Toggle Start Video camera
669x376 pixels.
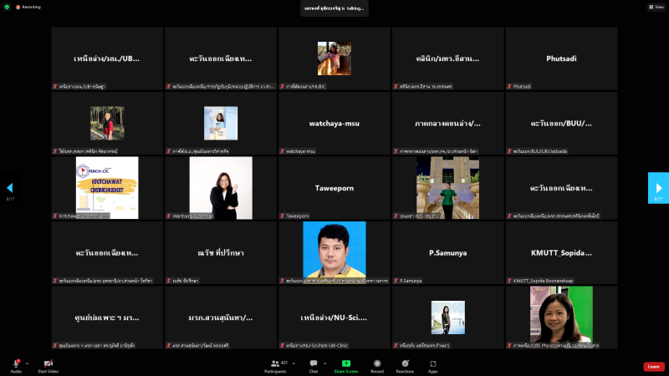point(48,364)
